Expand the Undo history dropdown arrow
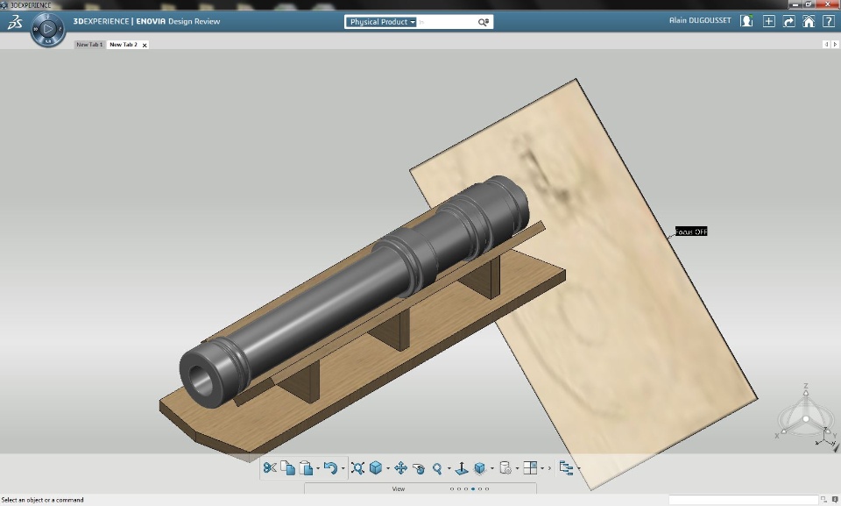 (x=343, y=468)
